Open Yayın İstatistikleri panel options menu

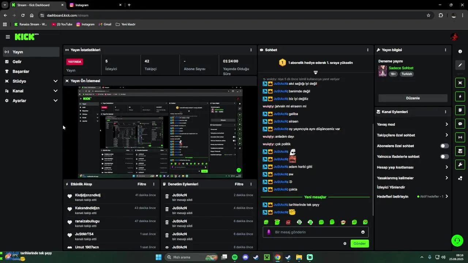(251, 50)
